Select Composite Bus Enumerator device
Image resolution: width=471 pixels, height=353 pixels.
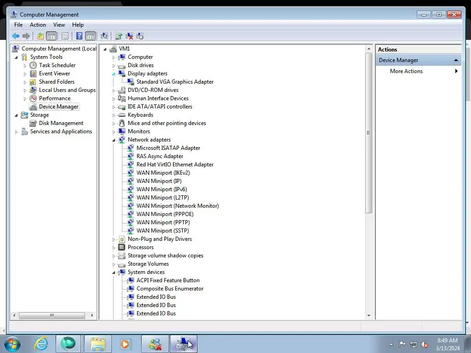(170, 289)
